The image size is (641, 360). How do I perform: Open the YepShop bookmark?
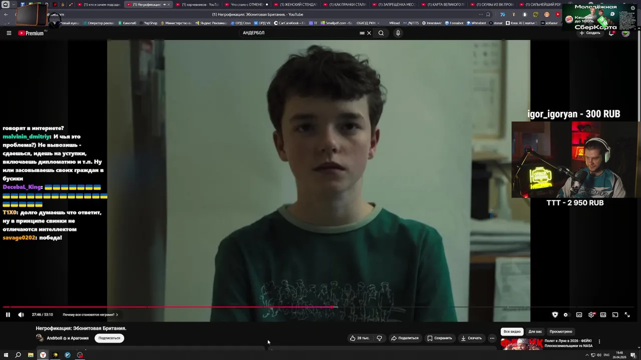tap(149, 23)
